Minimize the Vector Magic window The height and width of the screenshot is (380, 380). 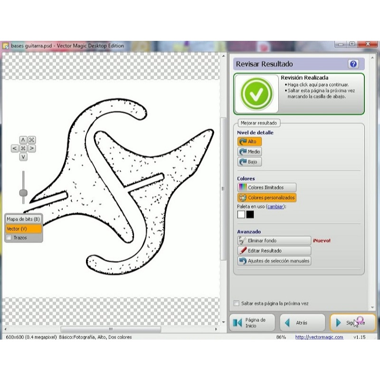(341, 44)
